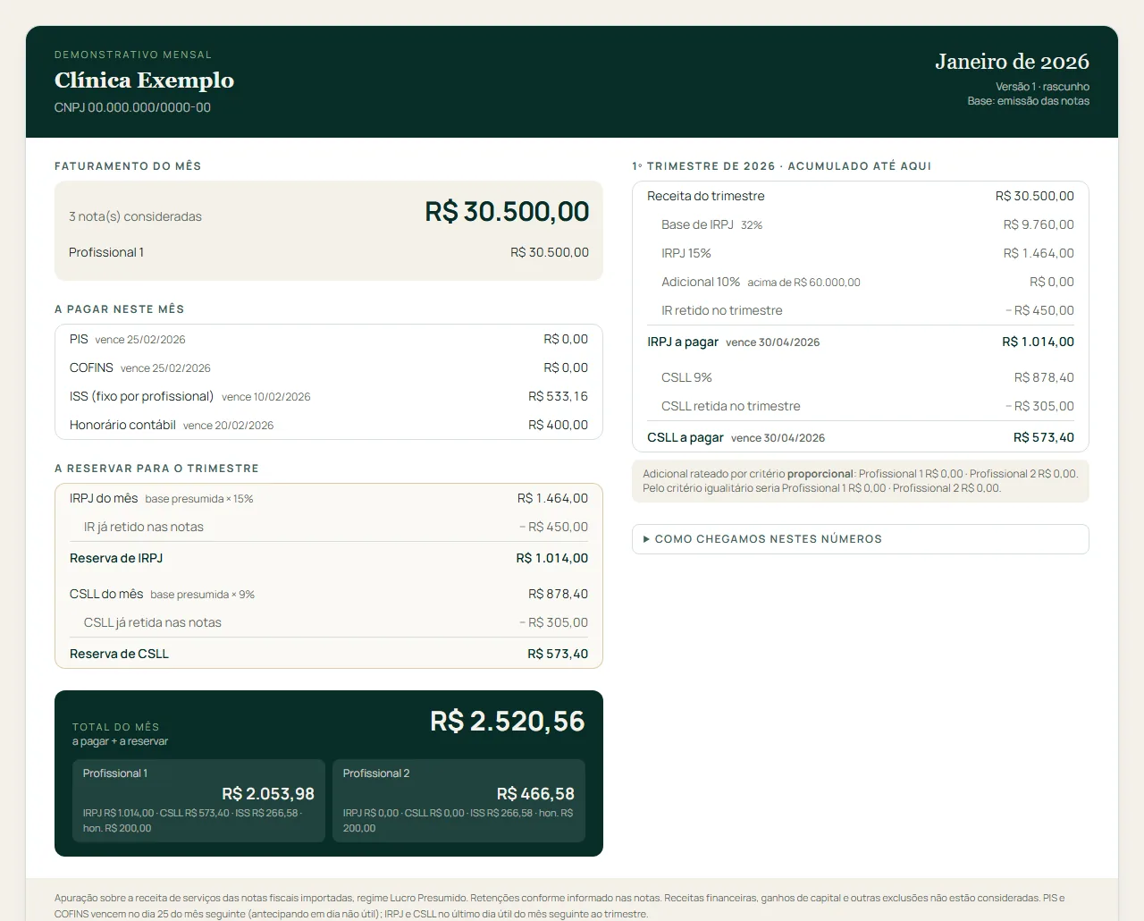Click the 'IRPJ 15%' quarterly row
The height and width of the screenshot is (921, 1144).
pyautogui.click(x=861, y=253)
